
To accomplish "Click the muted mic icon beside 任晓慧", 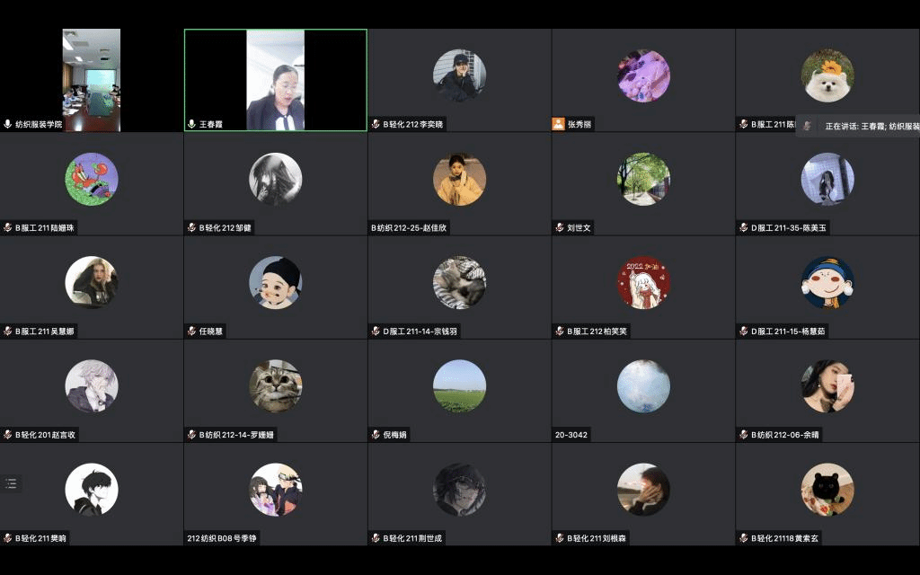I will (191, 331).
